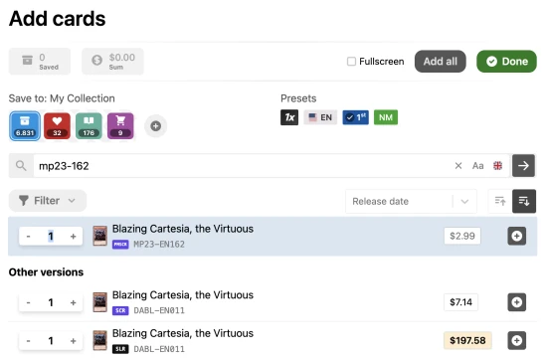Open the Filter dropdown
Screen dimensions: 546x359
pos(48,201)
